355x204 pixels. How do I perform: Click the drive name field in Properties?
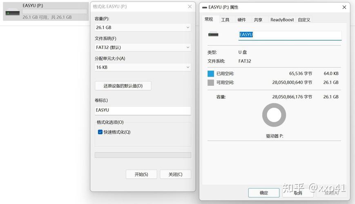tap(290, 35)
